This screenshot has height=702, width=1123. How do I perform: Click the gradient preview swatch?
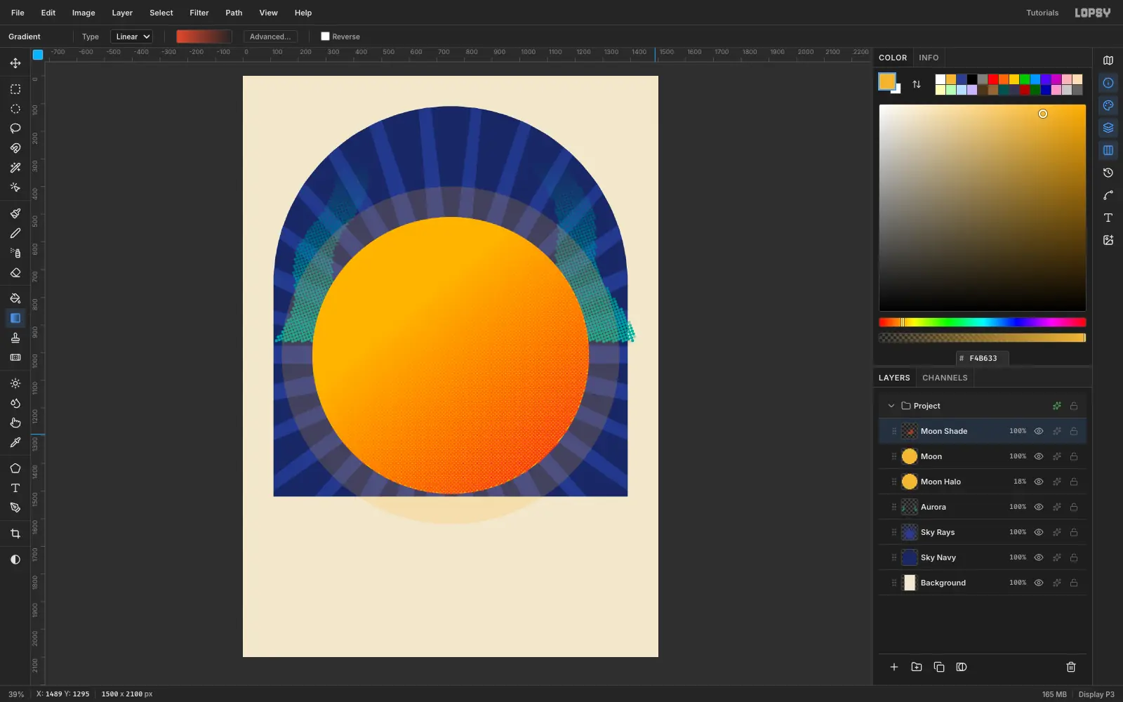204,37
